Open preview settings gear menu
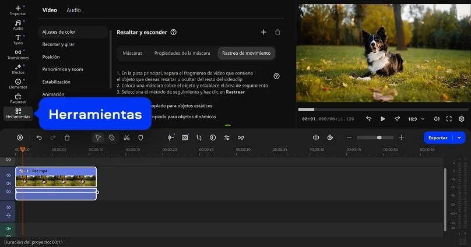This screenshot has height=247, width=471. 461,119
